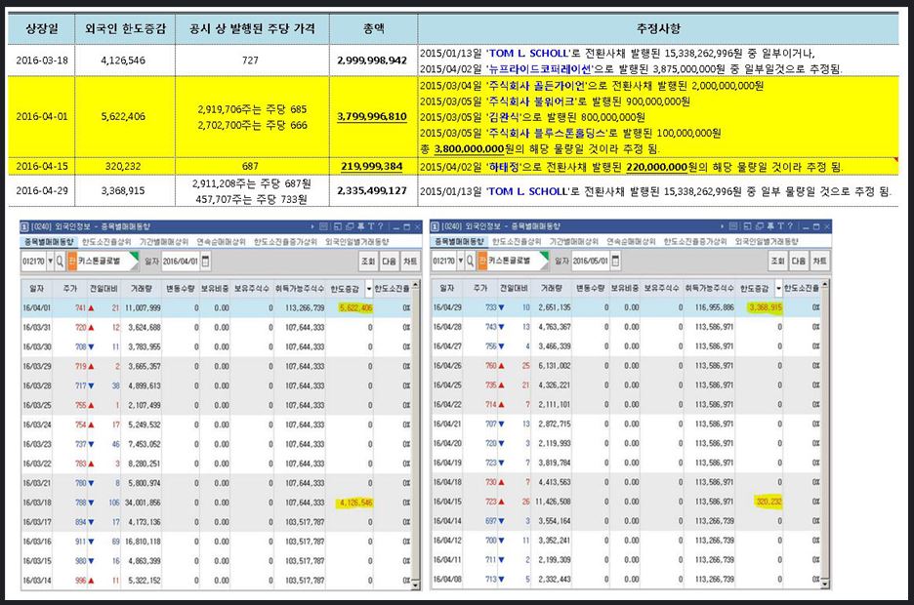This screenshot has height=605, width=914.
Task: Open the calendar picker beside date 2016/04/01
Action: click(207, 262)
